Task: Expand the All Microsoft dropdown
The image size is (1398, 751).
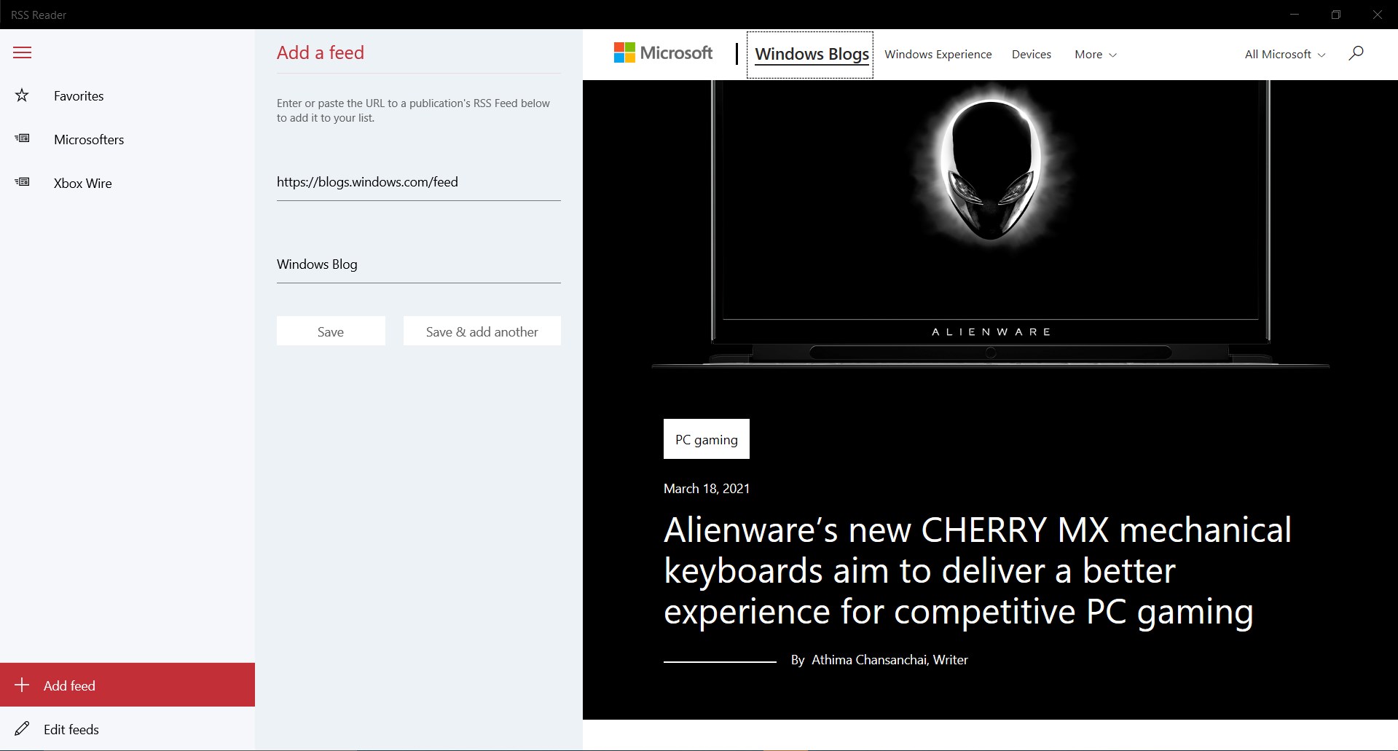Action: point(1285,55)
